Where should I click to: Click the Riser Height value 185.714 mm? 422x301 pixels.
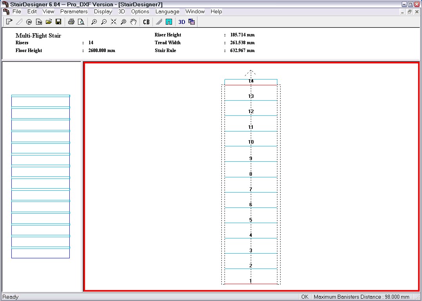[242, 35]
